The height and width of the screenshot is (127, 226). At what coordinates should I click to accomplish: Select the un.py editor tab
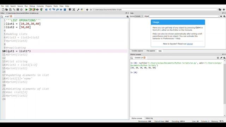pyautogui.click(x=7, y=17)
